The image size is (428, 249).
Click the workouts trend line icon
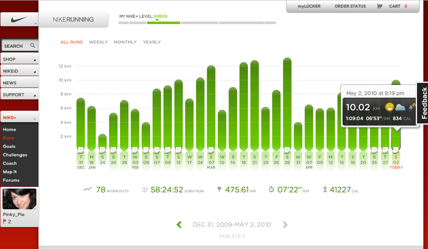(88, 189)
